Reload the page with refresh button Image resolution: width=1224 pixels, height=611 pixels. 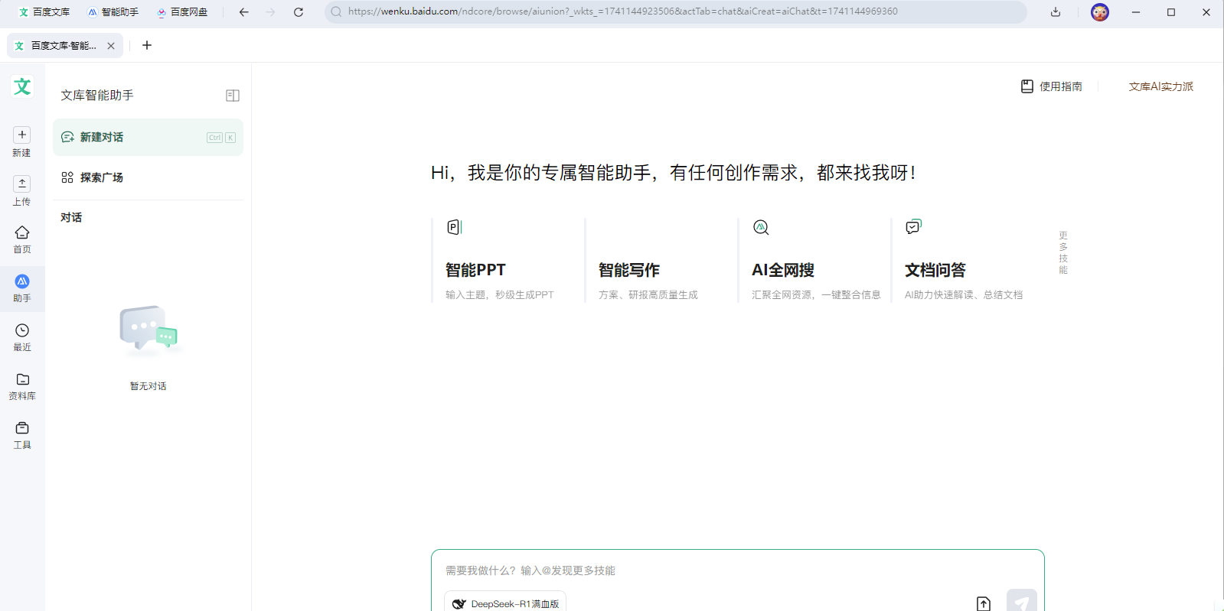[x=299, y=12]
